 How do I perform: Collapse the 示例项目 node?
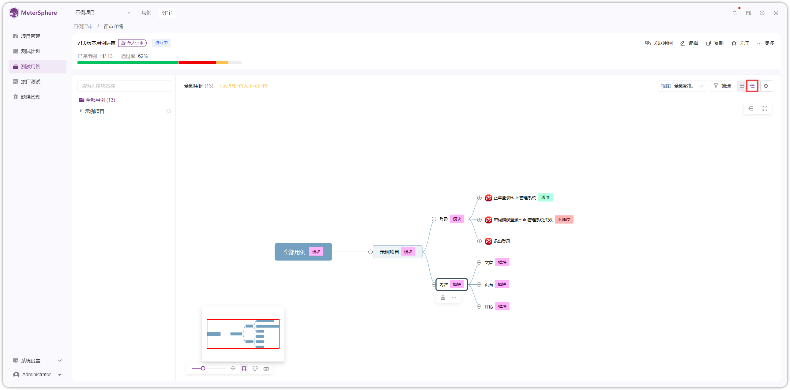(370, 252)
